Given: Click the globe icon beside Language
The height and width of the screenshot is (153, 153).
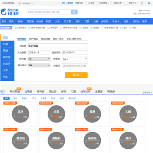Looking at the screenshot, I should (20, 3).
